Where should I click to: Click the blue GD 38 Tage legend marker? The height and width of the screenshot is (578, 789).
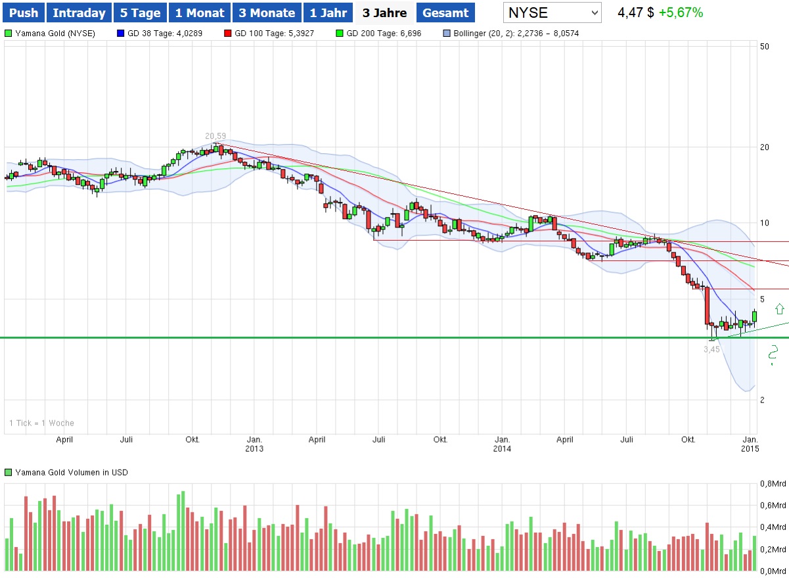tap(120, 33)
